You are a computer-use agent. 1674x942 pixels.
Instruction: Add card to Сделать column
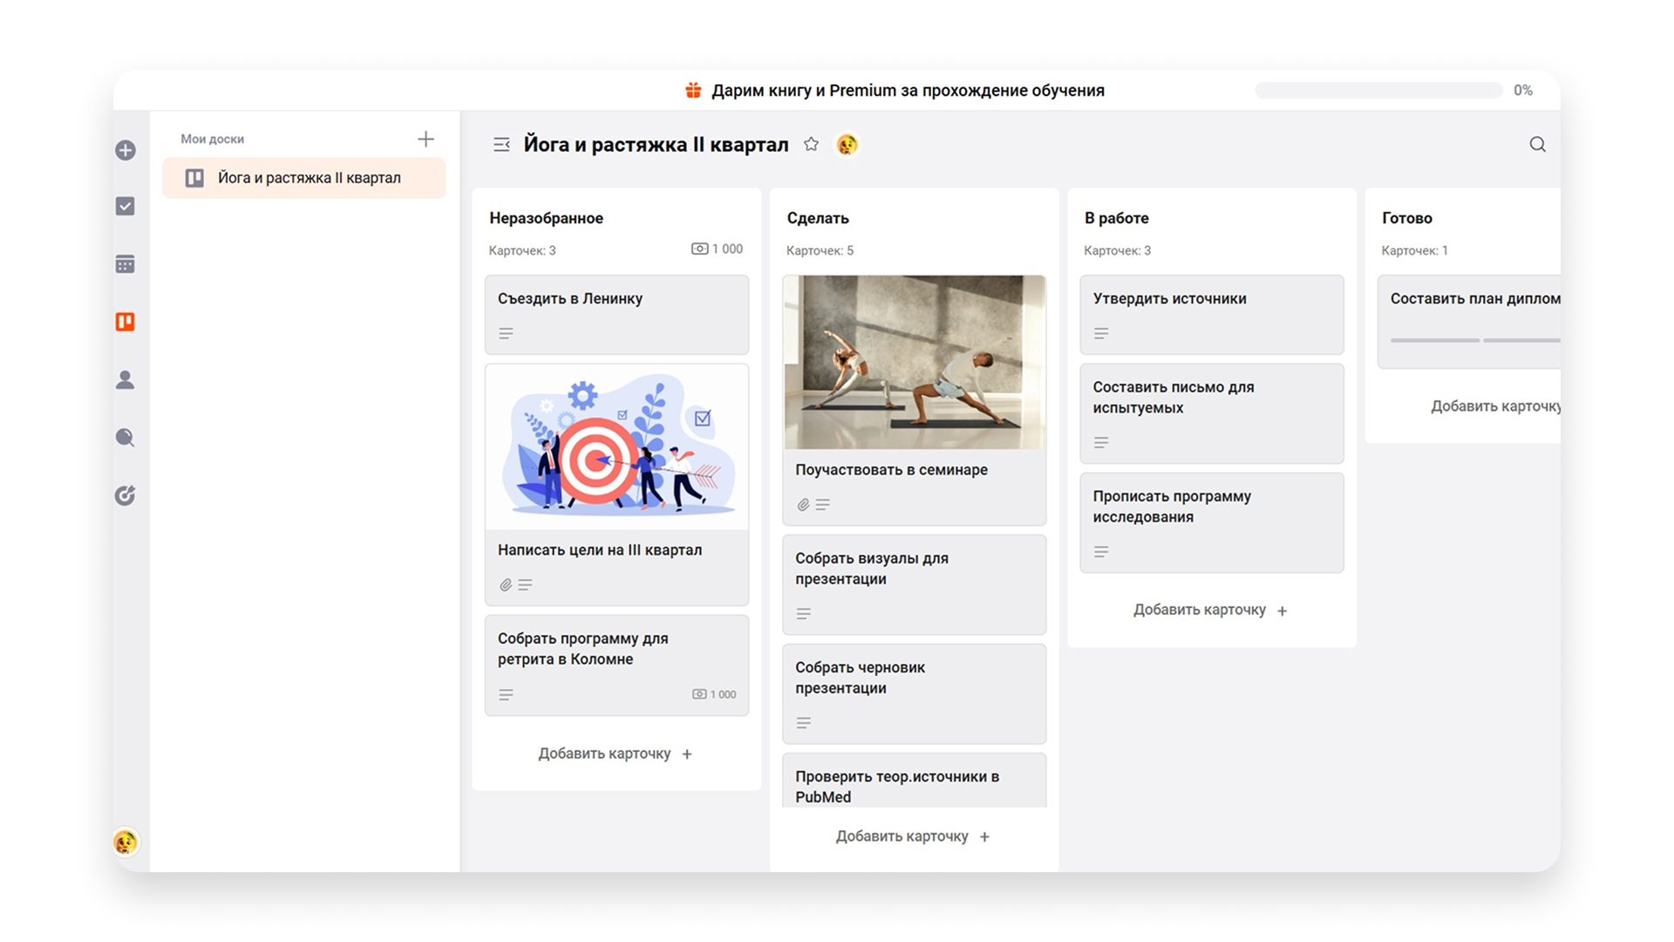coord(913,836)
